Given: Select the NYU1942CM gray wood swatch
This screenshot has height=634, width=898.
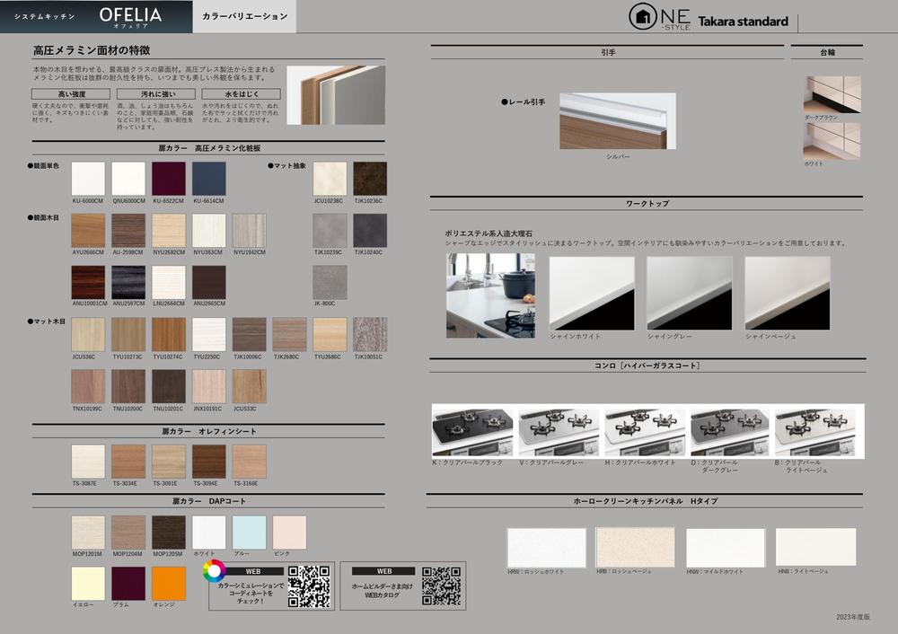Looking at the screenshot, I should tap(249, 231).
